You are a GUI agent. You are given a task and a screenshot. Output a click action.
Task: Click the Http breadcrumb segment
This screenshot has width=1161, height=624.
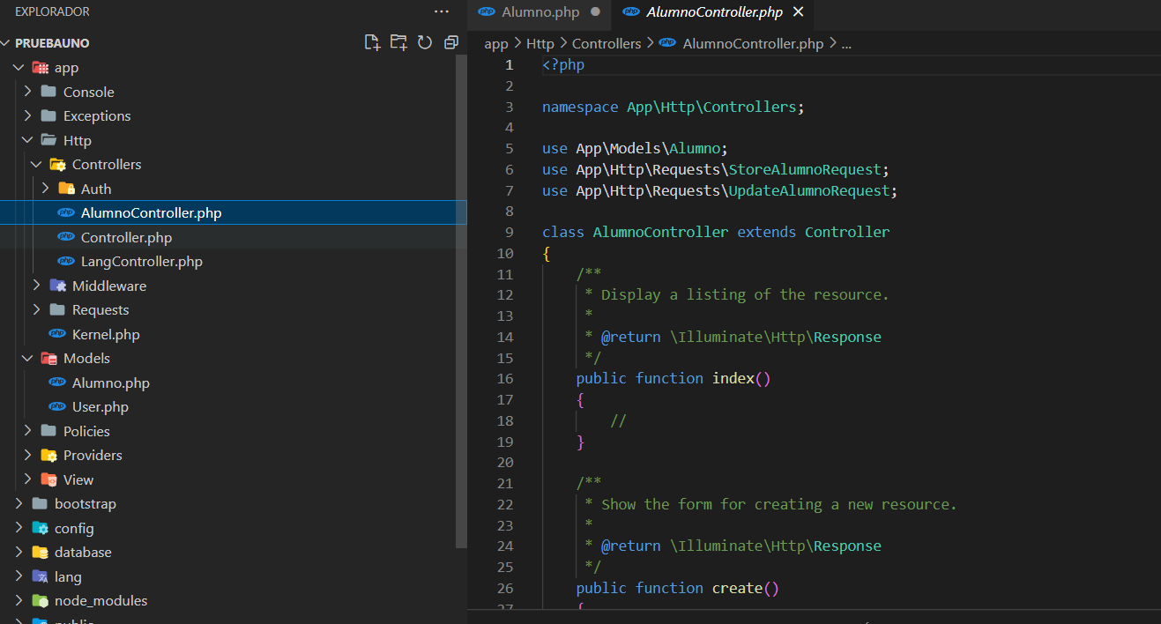[x=540, y=43]
